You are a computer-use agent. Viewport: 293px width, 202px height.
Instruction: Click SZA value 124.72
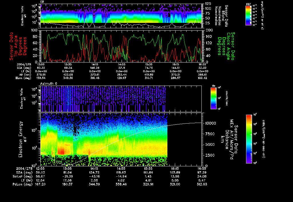(x=94, y=173)
